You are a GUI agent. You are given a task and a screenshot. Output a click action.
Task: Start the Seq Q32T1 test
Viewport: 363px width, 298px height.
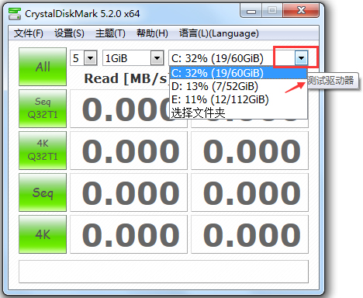pyautogui.click(x=43, y=109)
